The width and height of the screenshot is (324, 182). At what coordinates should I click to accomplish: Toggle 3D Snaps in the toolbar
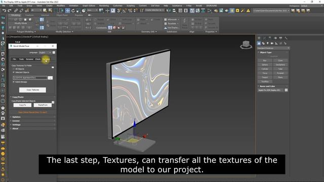coord(119,11)
